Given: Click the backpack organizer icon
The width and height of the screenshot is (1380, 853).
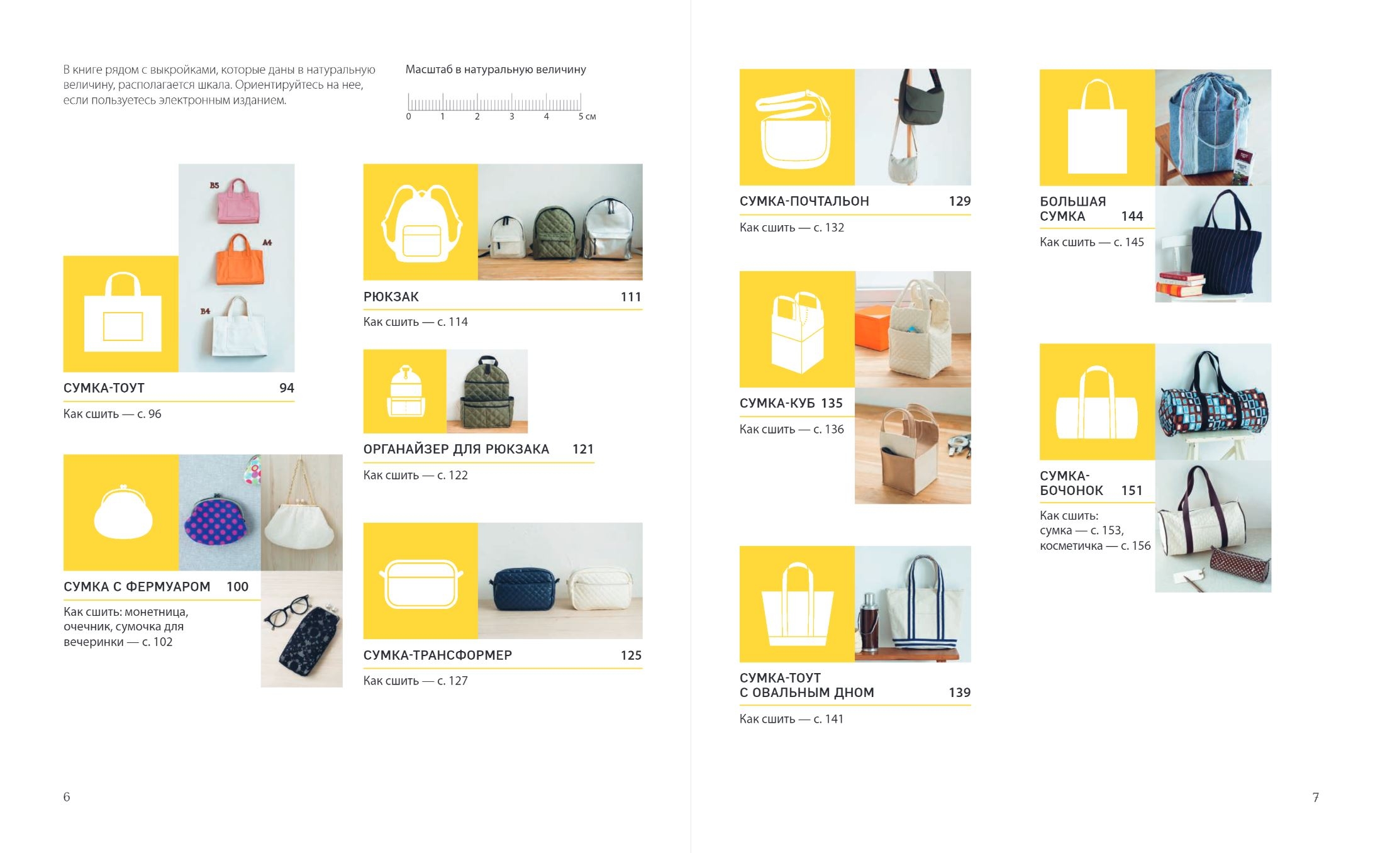Looking at the screenshot, I should click(x=405, y=391).
